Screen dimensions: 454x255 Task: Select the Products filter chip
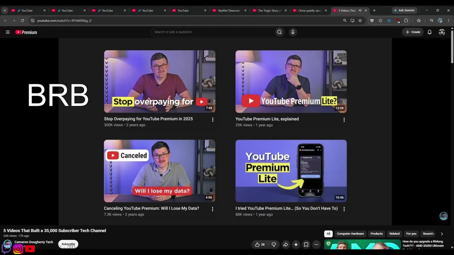[377, 234]
